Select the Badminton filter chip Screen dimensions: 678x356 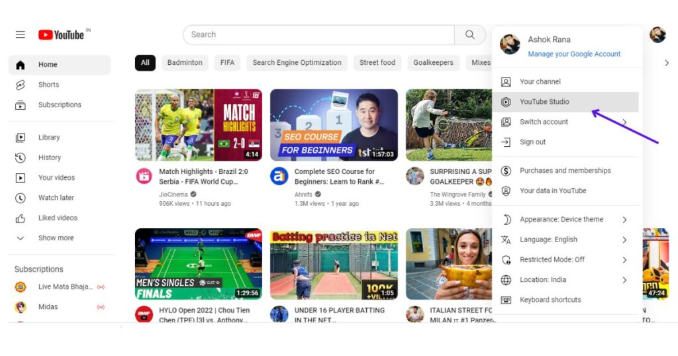[x=185, y=63]
